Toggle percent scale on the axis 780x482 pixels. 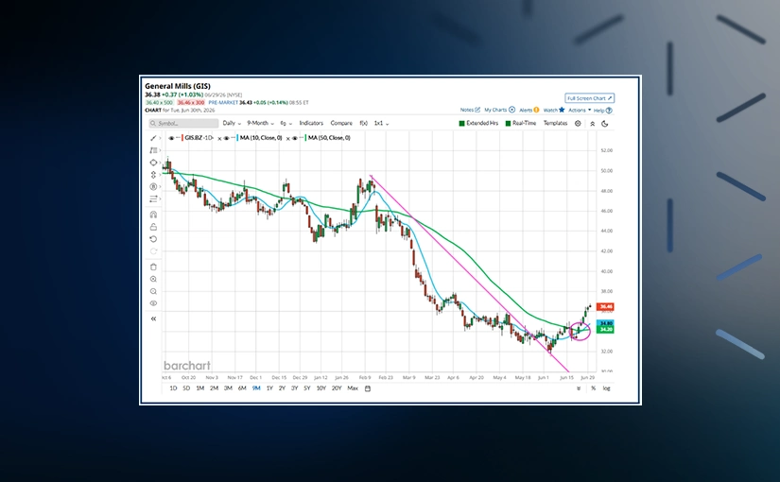pos(593,388)
